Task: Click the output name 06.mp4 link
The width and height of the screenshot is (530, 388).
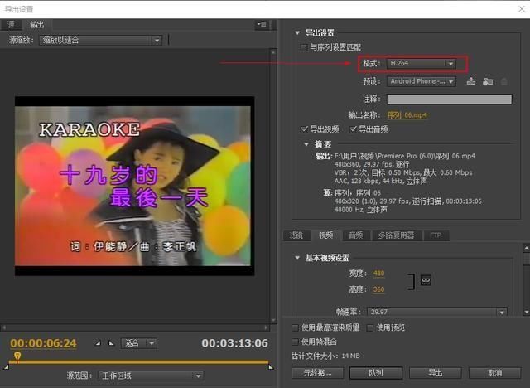Action: point(407,115)
